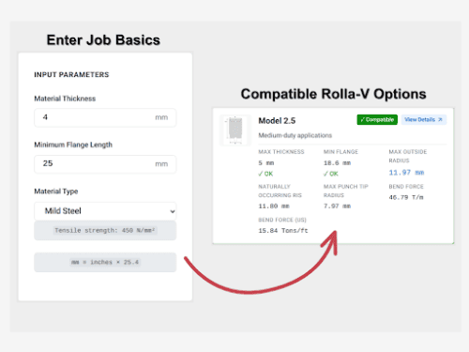Click the Material Thickness label
Screen dimensions: 469x352
pos(65,99)
